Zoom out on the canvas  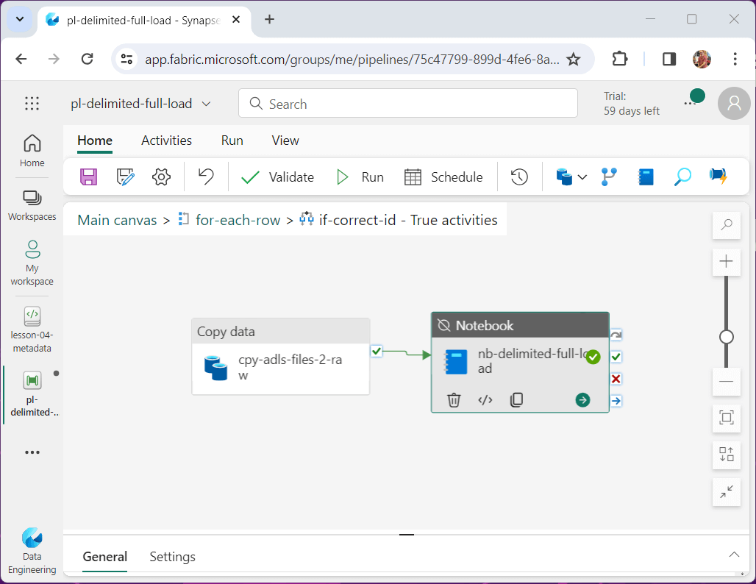[726, 382]
